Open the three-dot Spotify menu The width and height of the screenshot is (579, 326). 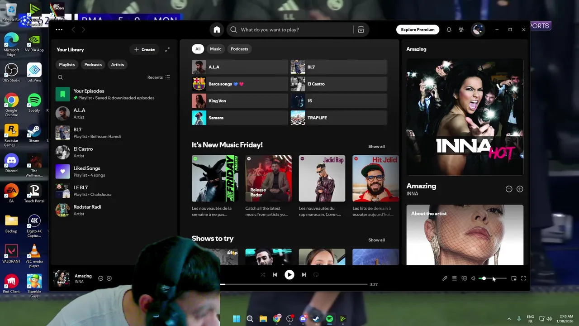click(59, 29)
